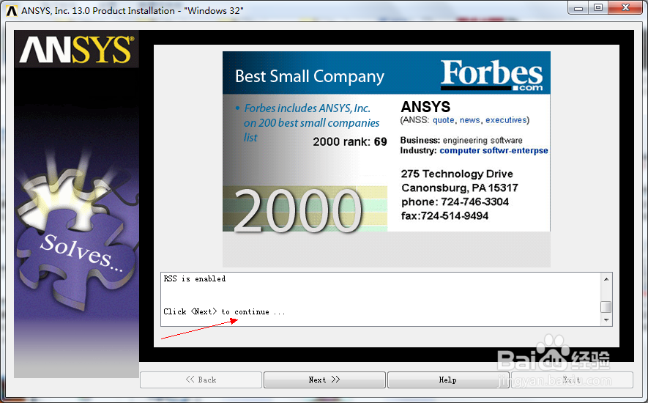The width and height of the screenshot is (648, 403).
Task: Click the ANSYS title bar icon
Action: coord(12,11)
